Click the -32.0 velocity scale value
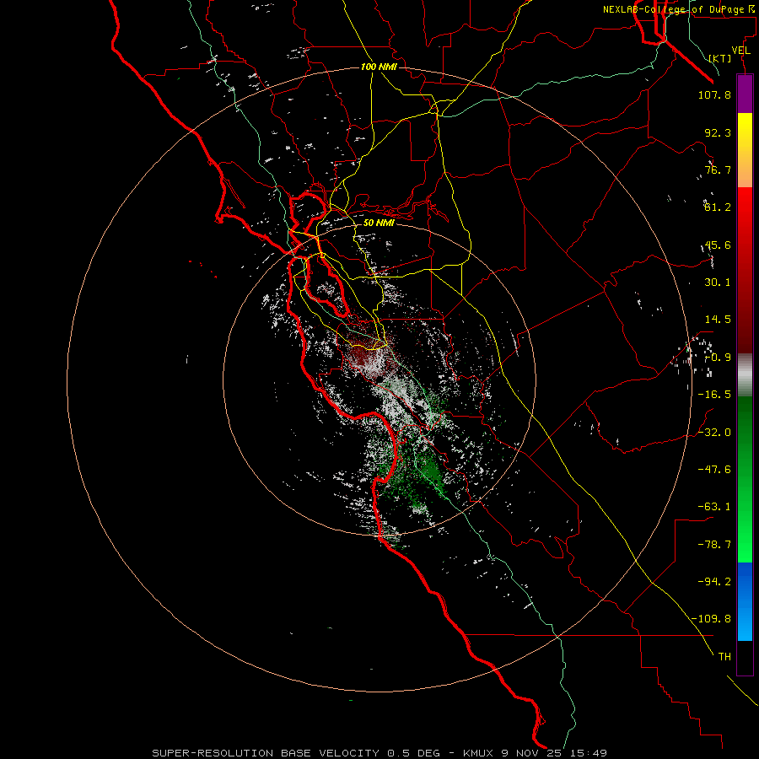This screenshot has width=759, height=759. point(714,433)
